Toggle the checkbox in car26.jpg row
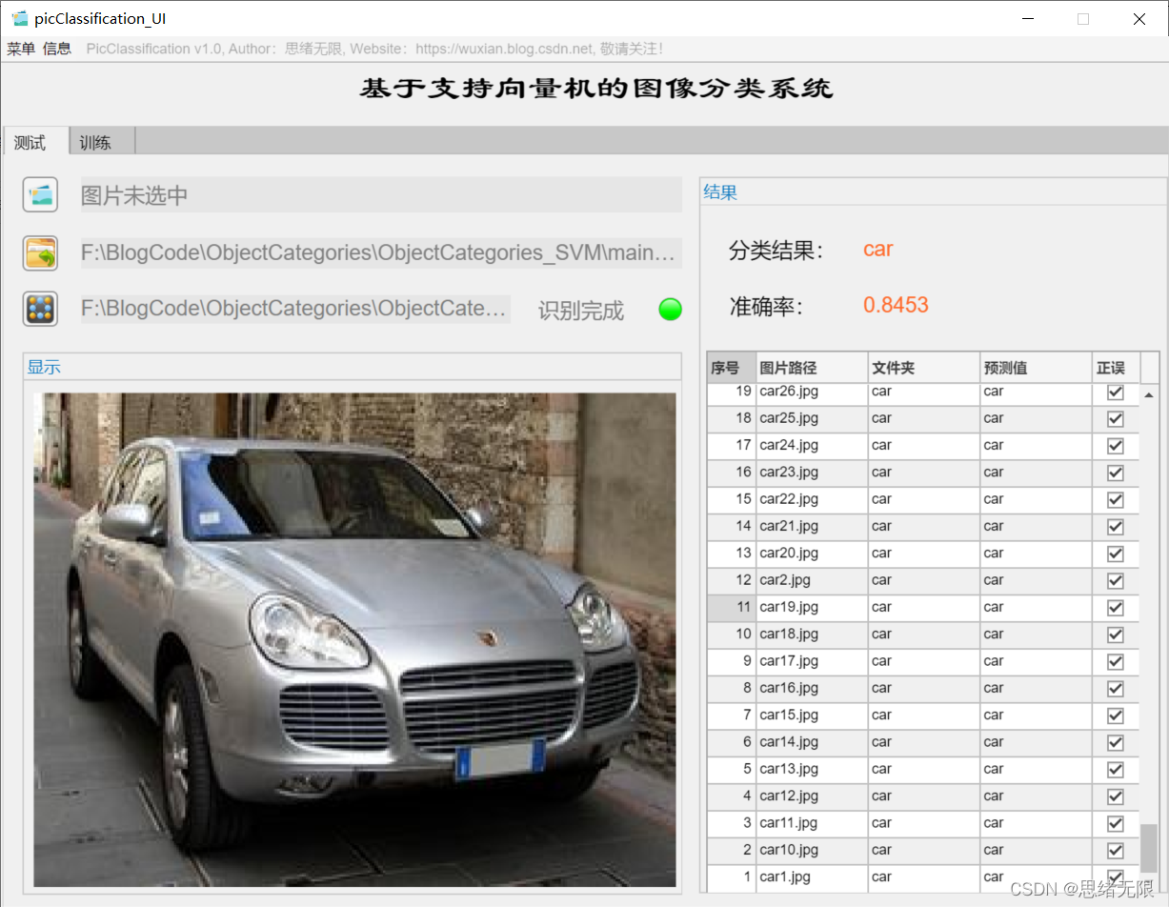 (1116, 392)
